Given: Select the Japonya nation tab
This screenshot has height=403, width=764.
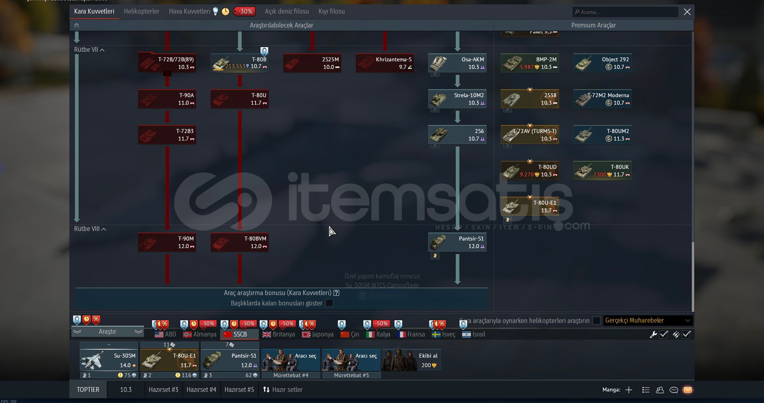Looking at the screenshot, I should [318, 335].
